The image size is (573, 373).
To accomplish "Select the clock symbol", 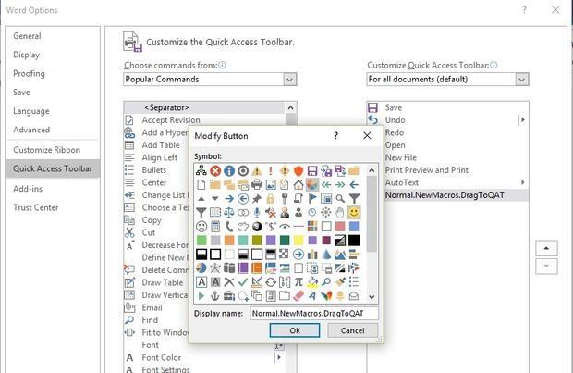I will pos(312,212).
